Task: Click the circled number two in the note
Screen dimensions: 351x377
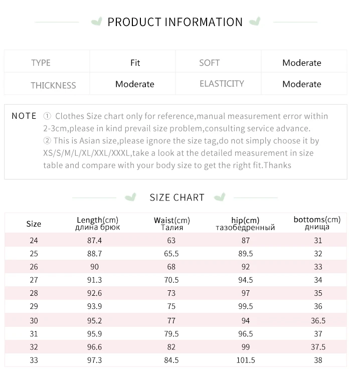Action: pyautogui.click(x=47, y=141)
